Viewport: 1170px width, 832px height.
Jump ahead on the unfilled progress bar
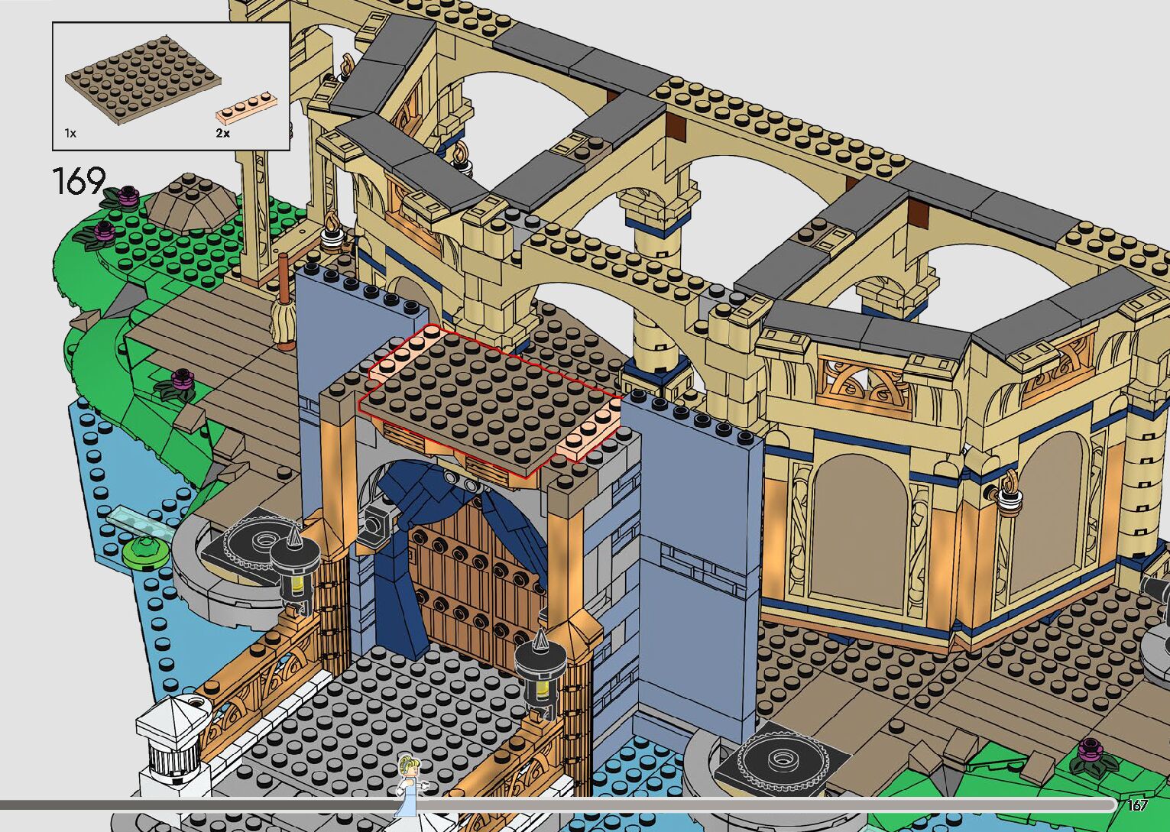764,804
